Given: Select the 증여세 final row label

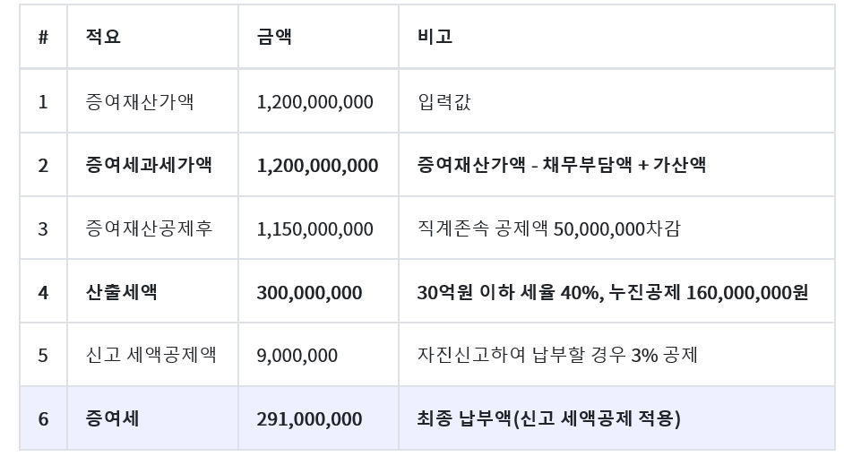Looking at the screenshot, I should (x=112, y=418).
